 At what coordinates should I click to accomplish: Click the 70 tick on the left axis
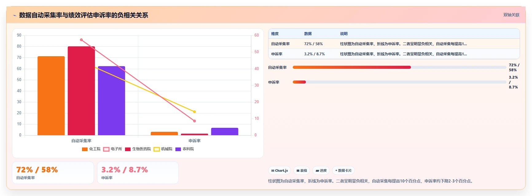tap(19, 58)
